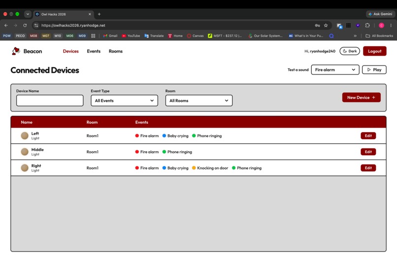The image size is (397, 257).
Task: Edit the Left device
Action: [x=368, y=136]
